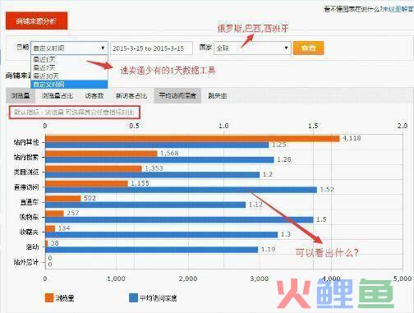This screenshot has width=414, height=313.
Task: Switch to the 访客数 tab
Action: coord(94,95)
